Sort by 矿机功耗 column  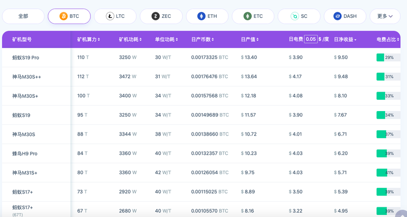[x=130, y=40]
